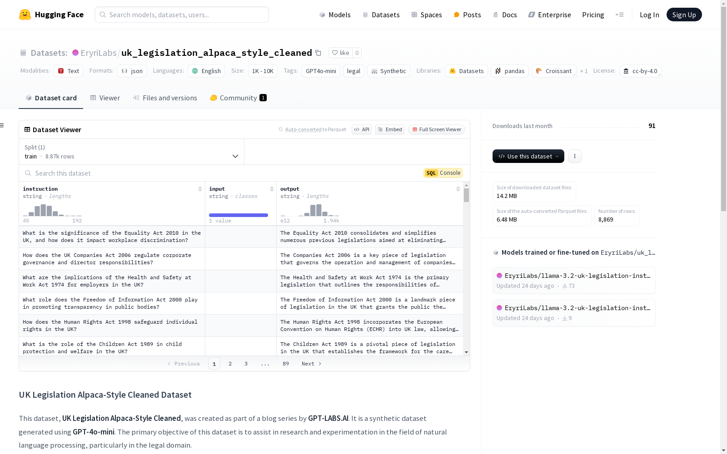
Task: Open the Embed viewer option
Action: 390,129
